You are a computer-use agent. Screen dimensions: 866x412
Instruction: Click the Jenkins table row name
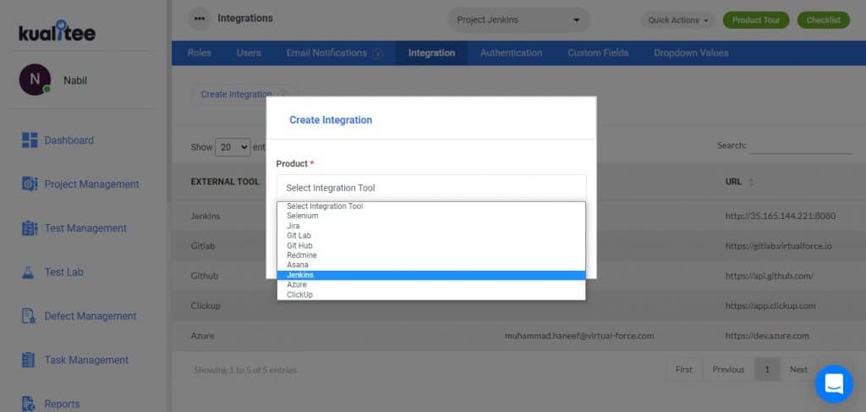[x=206, y=216]
